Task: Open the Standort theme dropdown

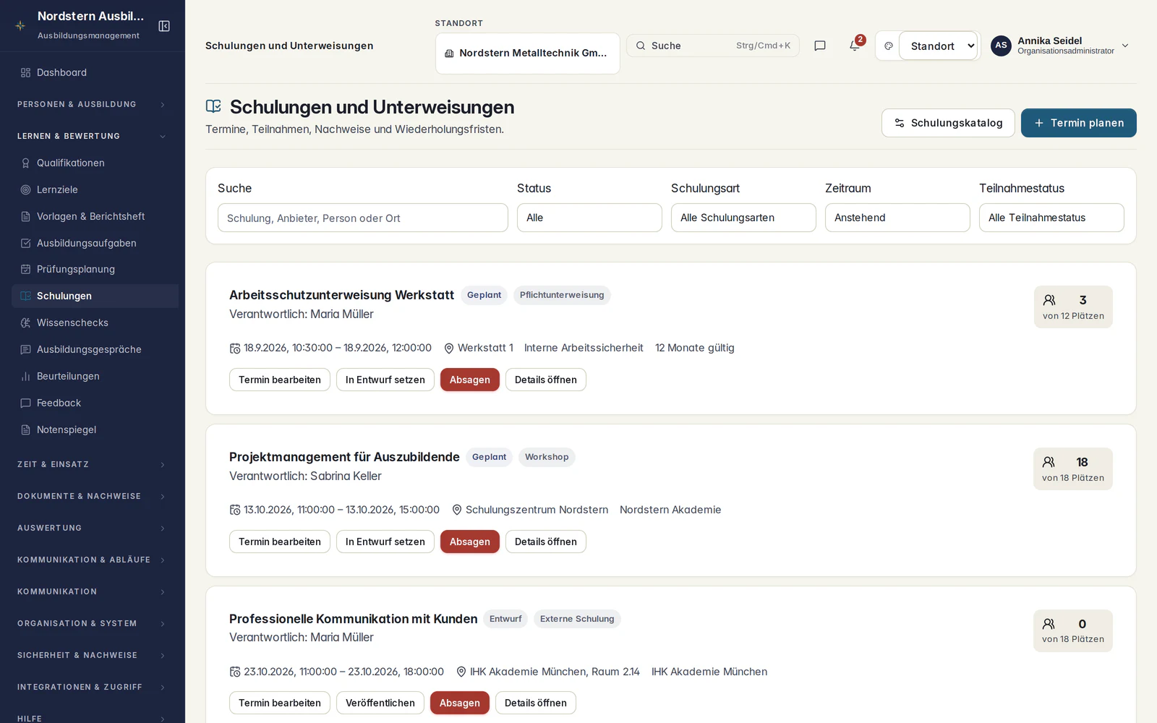Action: tap(939, 46)
